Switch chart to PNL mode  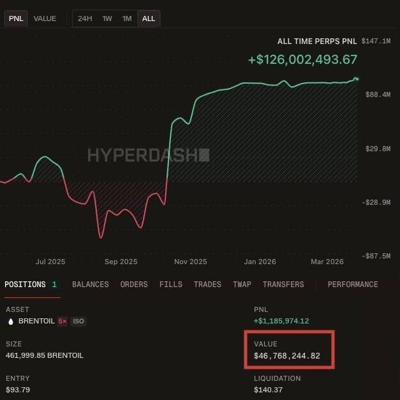pyautogui.click(x=16, y=19)
